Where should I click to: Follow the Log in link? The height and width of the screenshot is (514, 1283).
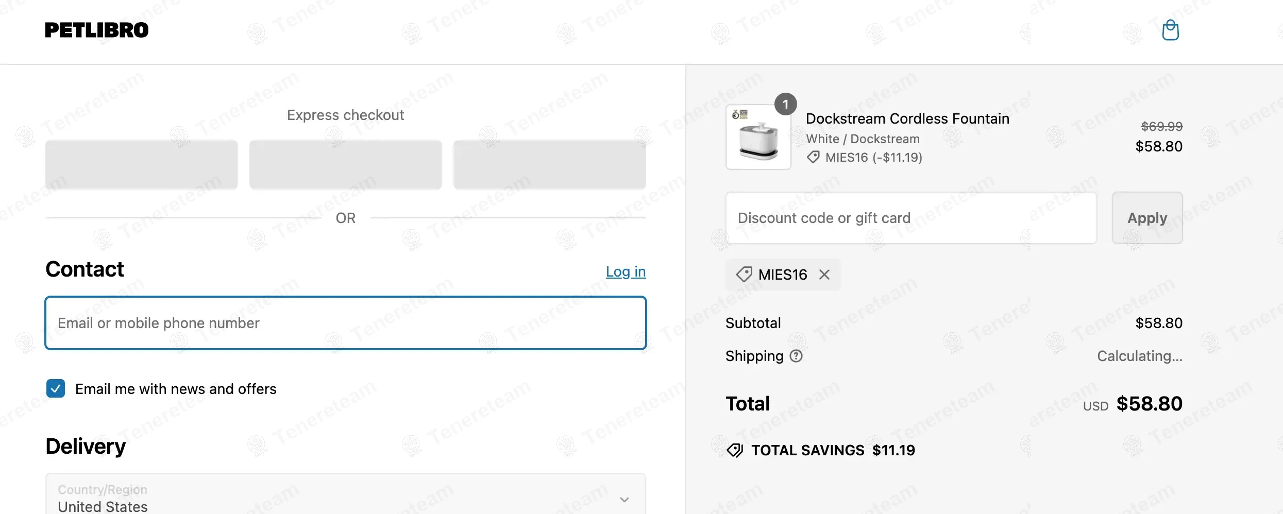626,271
